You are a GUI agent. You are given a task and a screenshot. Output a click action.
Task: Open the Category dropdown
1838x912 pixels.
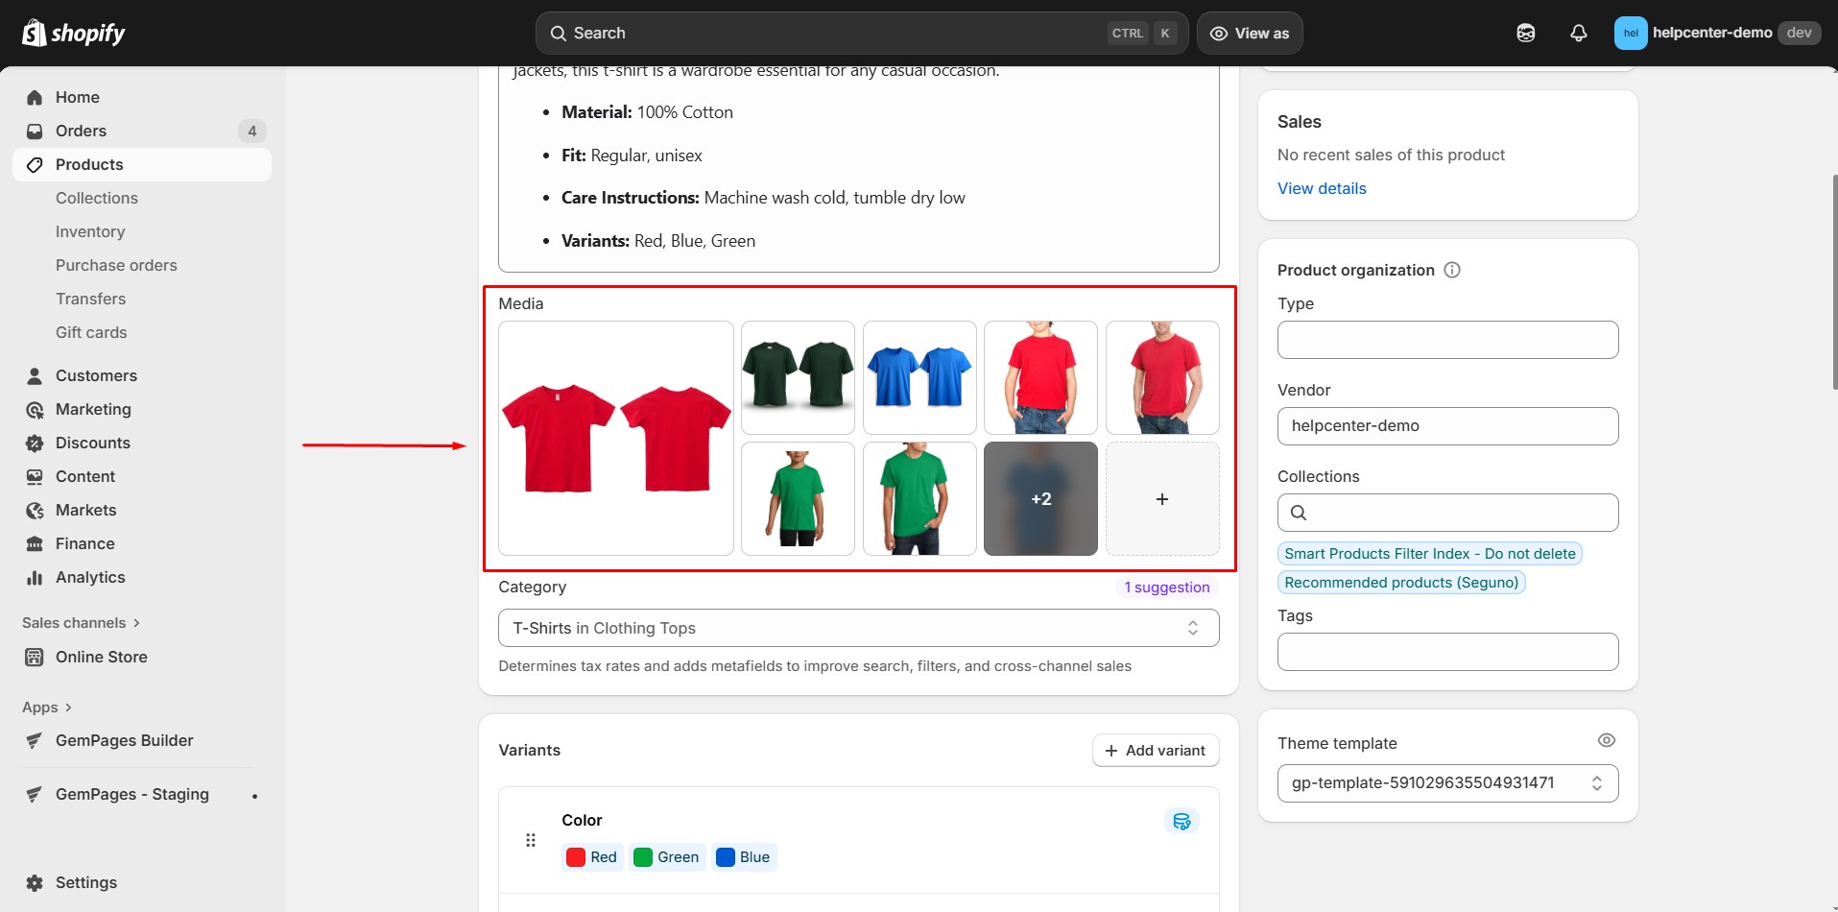[x=858, y=628]
